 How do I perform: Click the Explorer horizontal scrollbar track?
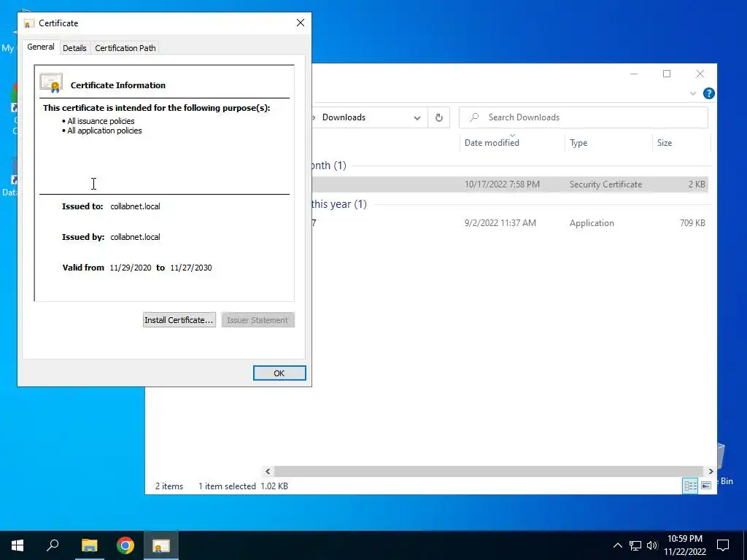coord(488,471)
